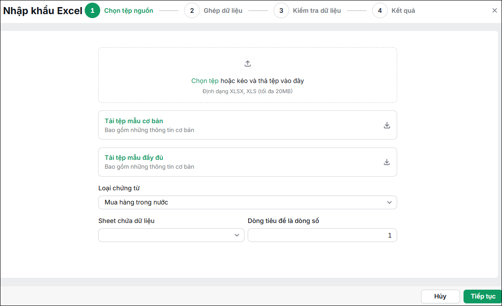The width and height of the screenshot is (502, 306).
Task: Focus the Dòng tiêu đề là dòng số field
Action: (322, 235)
